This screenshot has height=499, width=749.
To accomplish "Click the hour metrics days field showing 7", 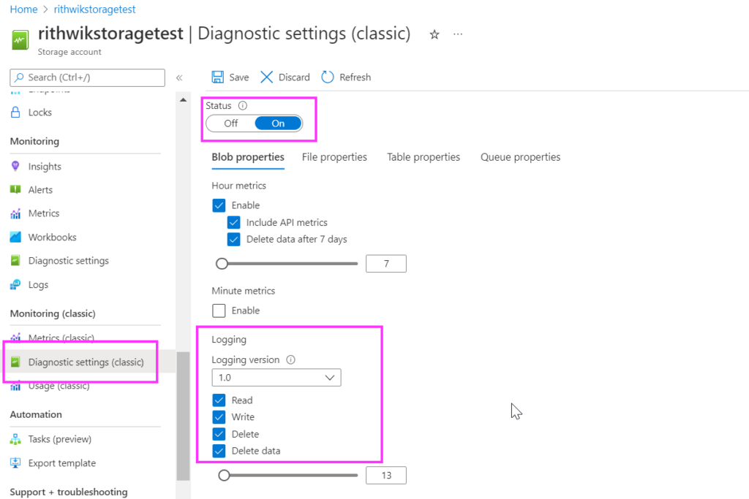I will pyautogui.click(x=386, y=263).
